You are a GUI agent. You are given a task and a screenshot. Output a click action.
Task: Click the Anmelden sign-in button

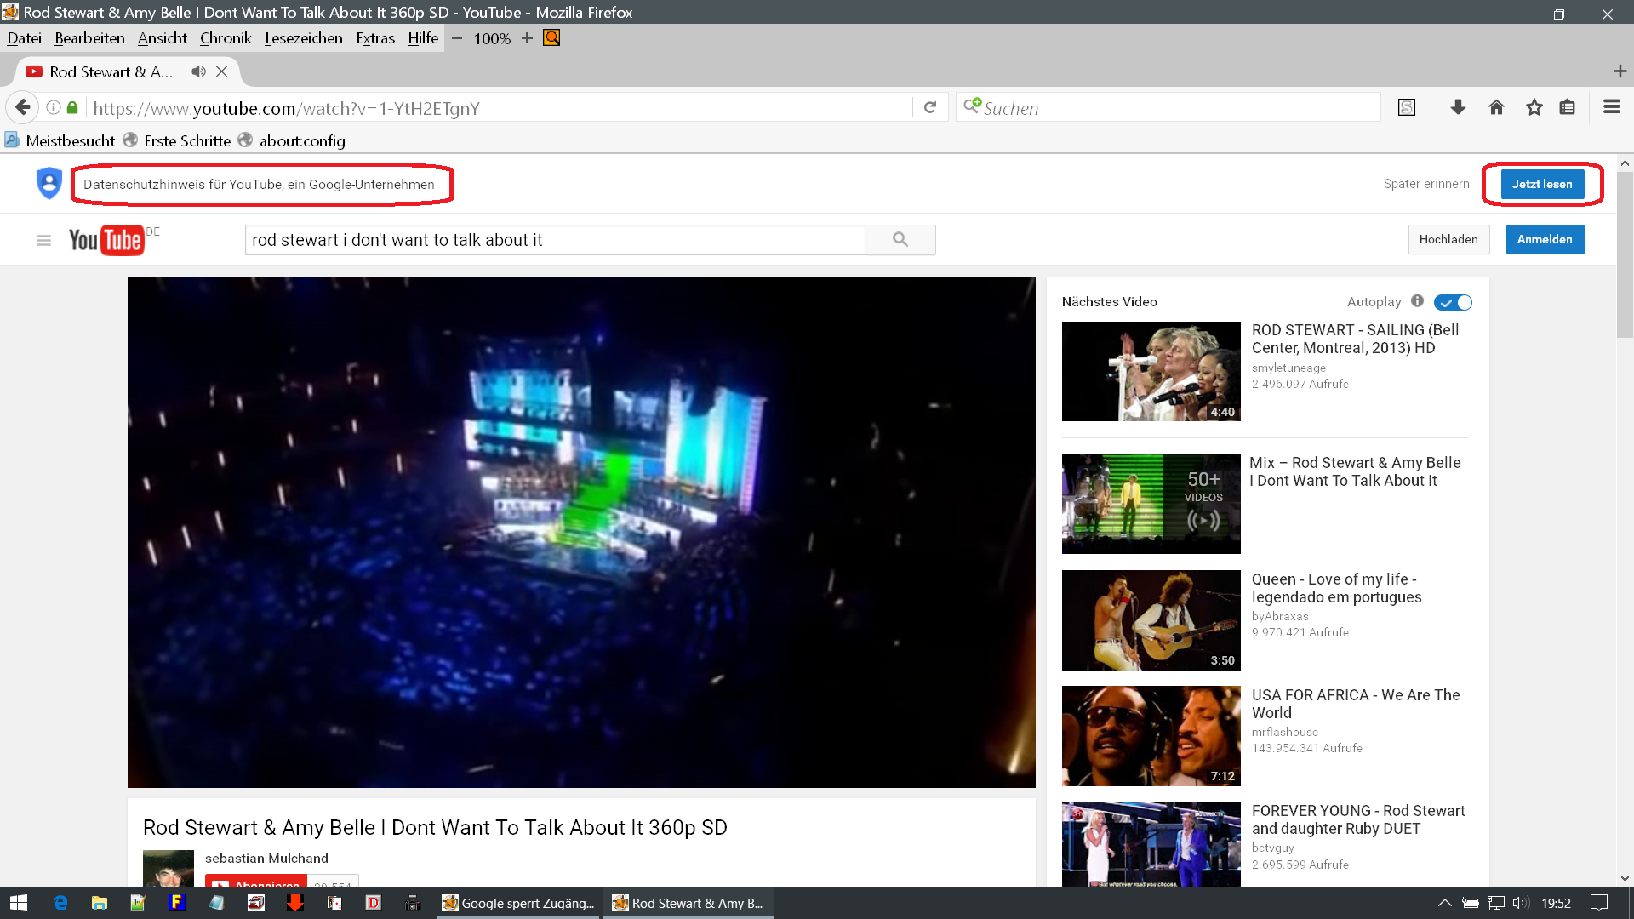[x=1545, y=240]
